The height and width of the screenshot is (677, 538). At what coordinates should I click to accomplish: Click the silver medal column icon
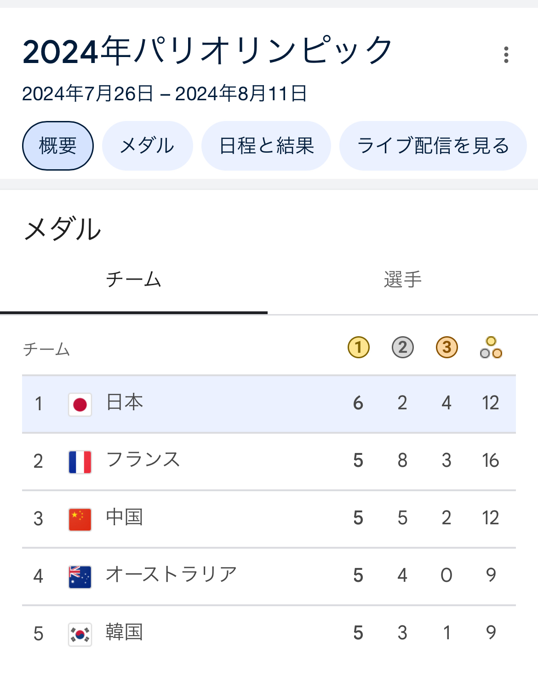click(x=402, y=348)
